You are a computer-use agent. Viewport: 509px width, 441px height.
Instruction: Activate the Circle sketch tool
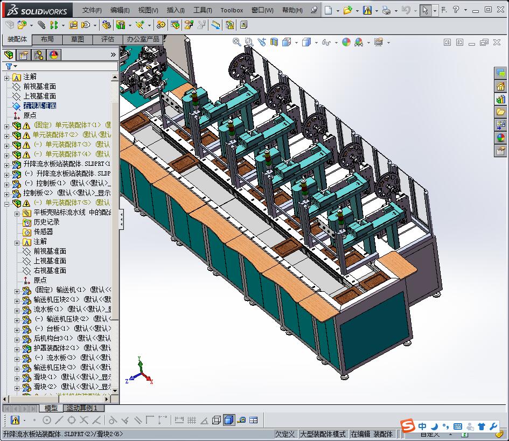(46, 419)
